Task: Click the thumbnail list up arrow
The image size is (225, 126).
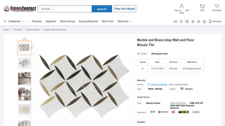Action: (x=25, y=39)
